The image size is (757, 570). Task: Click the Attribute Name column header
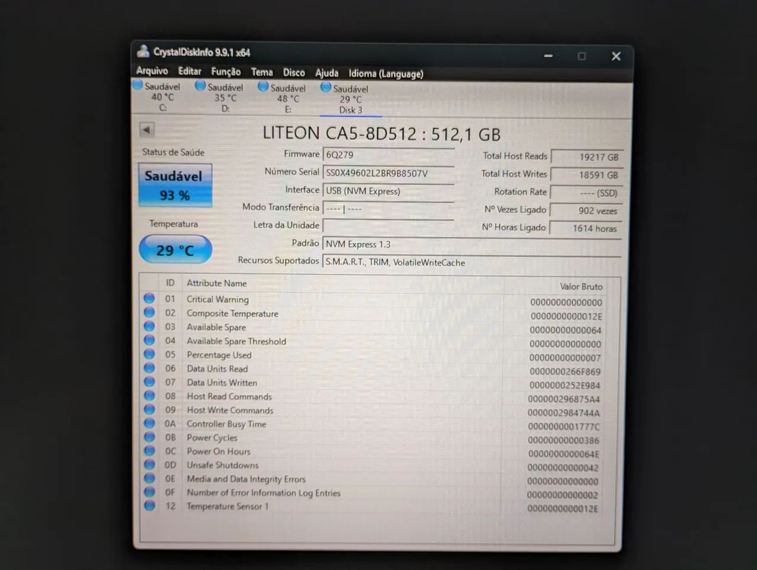(216, 283)
